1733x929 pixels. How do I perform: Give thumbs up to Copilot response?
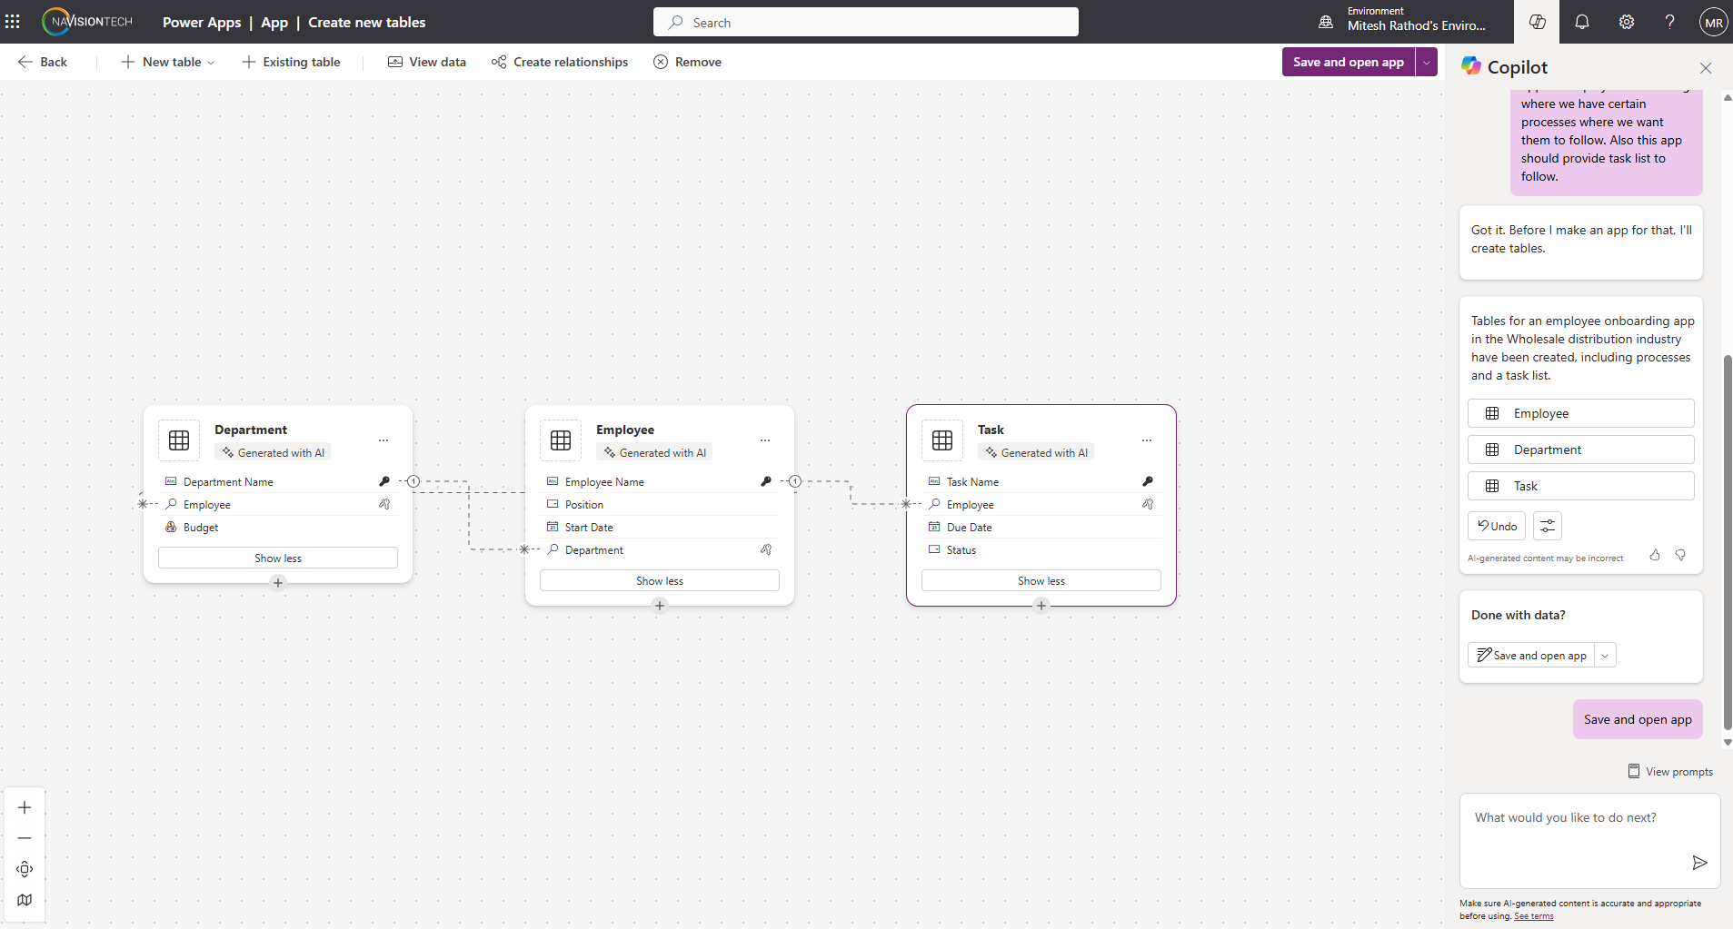(1655, 555)
